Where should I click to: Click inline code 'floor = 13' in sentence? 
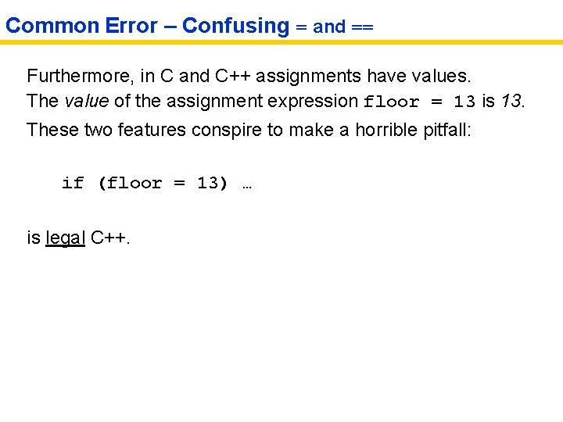click(419, 102)
